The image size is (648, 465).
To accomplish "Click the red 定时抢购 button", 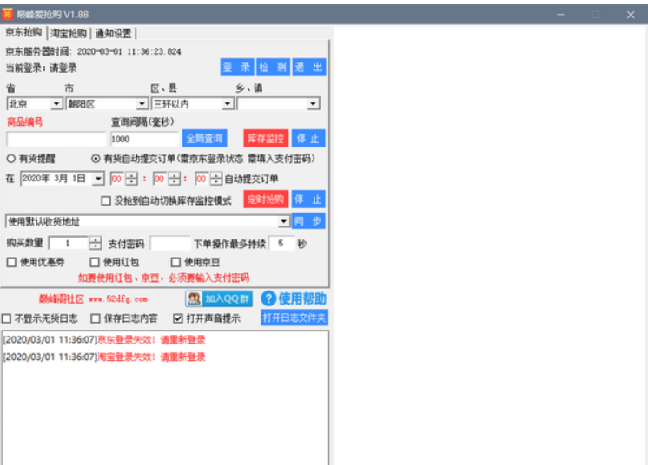I will (266, 200).
